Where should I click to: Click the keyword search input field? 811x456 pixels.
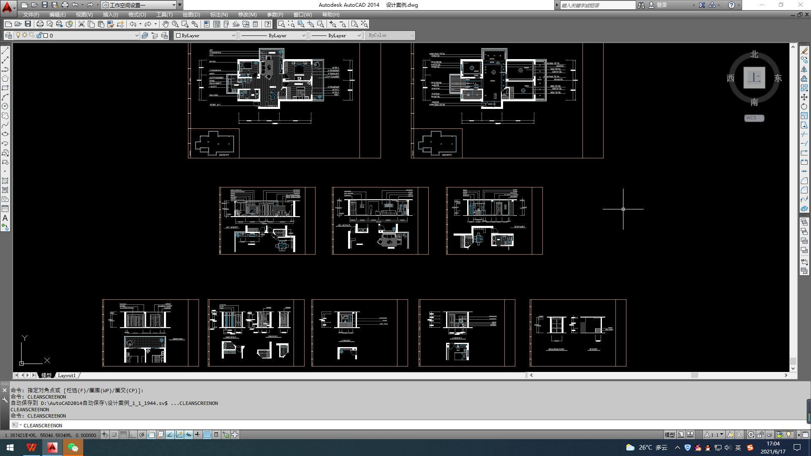point(597,5)
